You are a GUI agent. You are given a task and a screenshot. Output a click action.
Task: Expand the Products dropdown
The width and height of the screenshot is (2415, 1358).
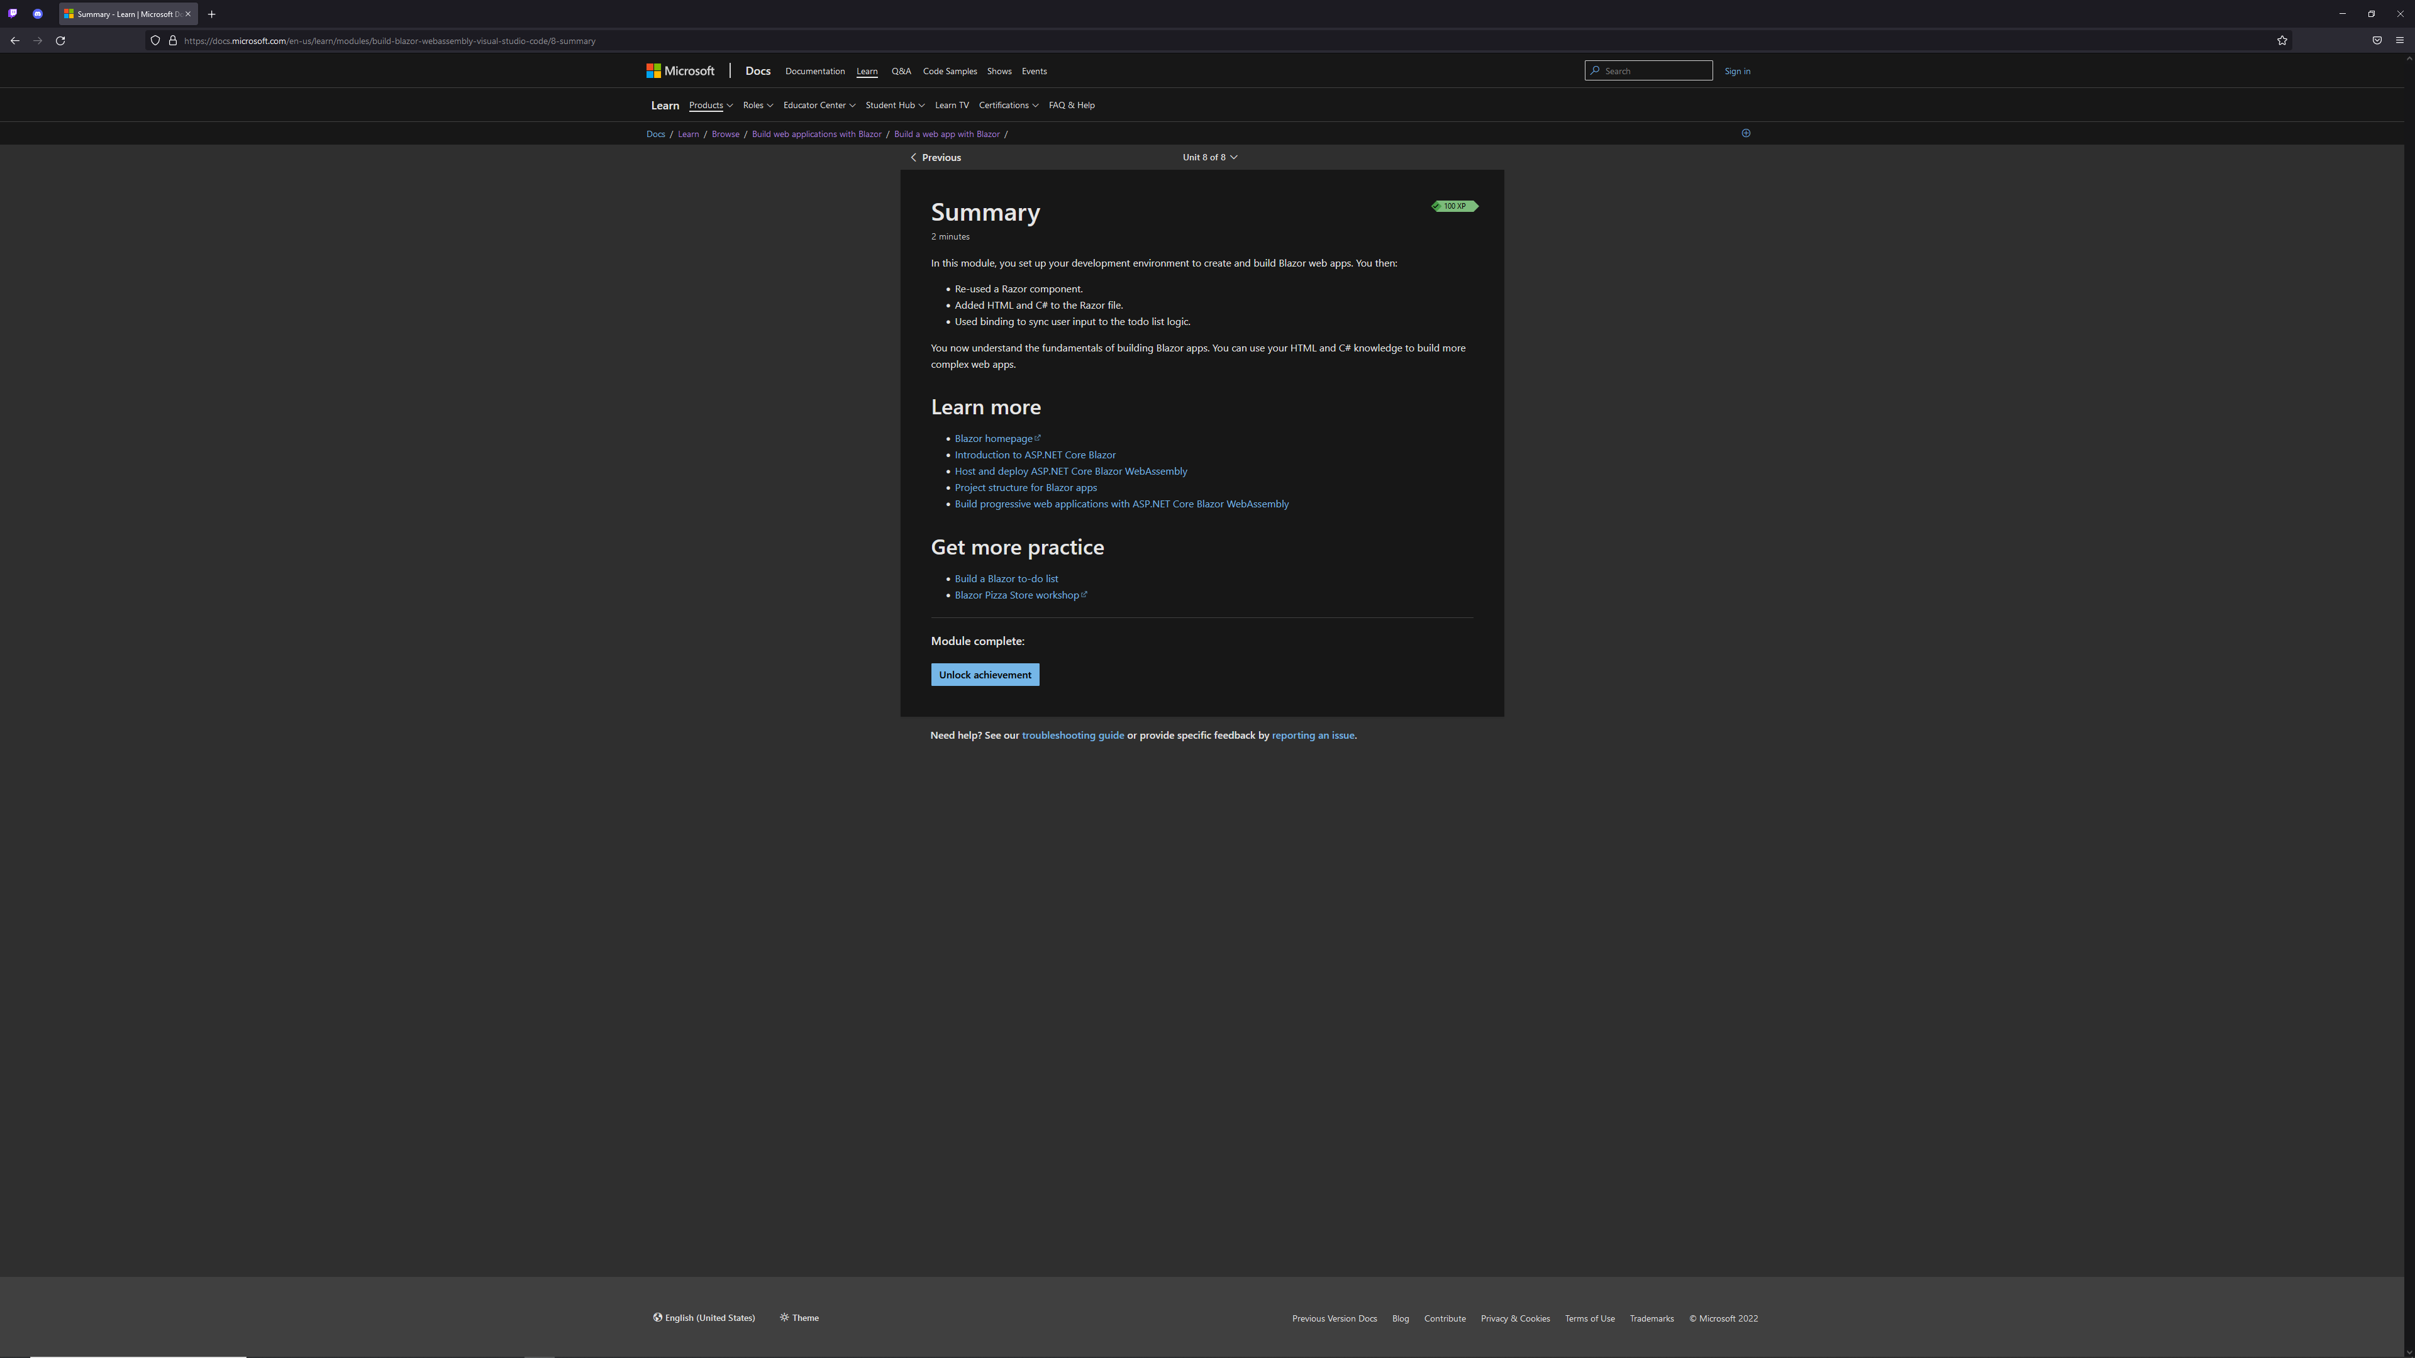(711, 105)
